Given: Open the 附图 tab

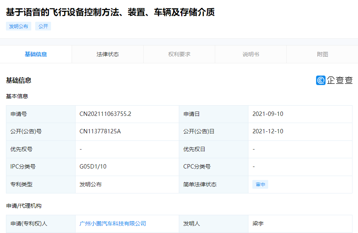Looking at the screenshot, I should [x=322, y=54].
